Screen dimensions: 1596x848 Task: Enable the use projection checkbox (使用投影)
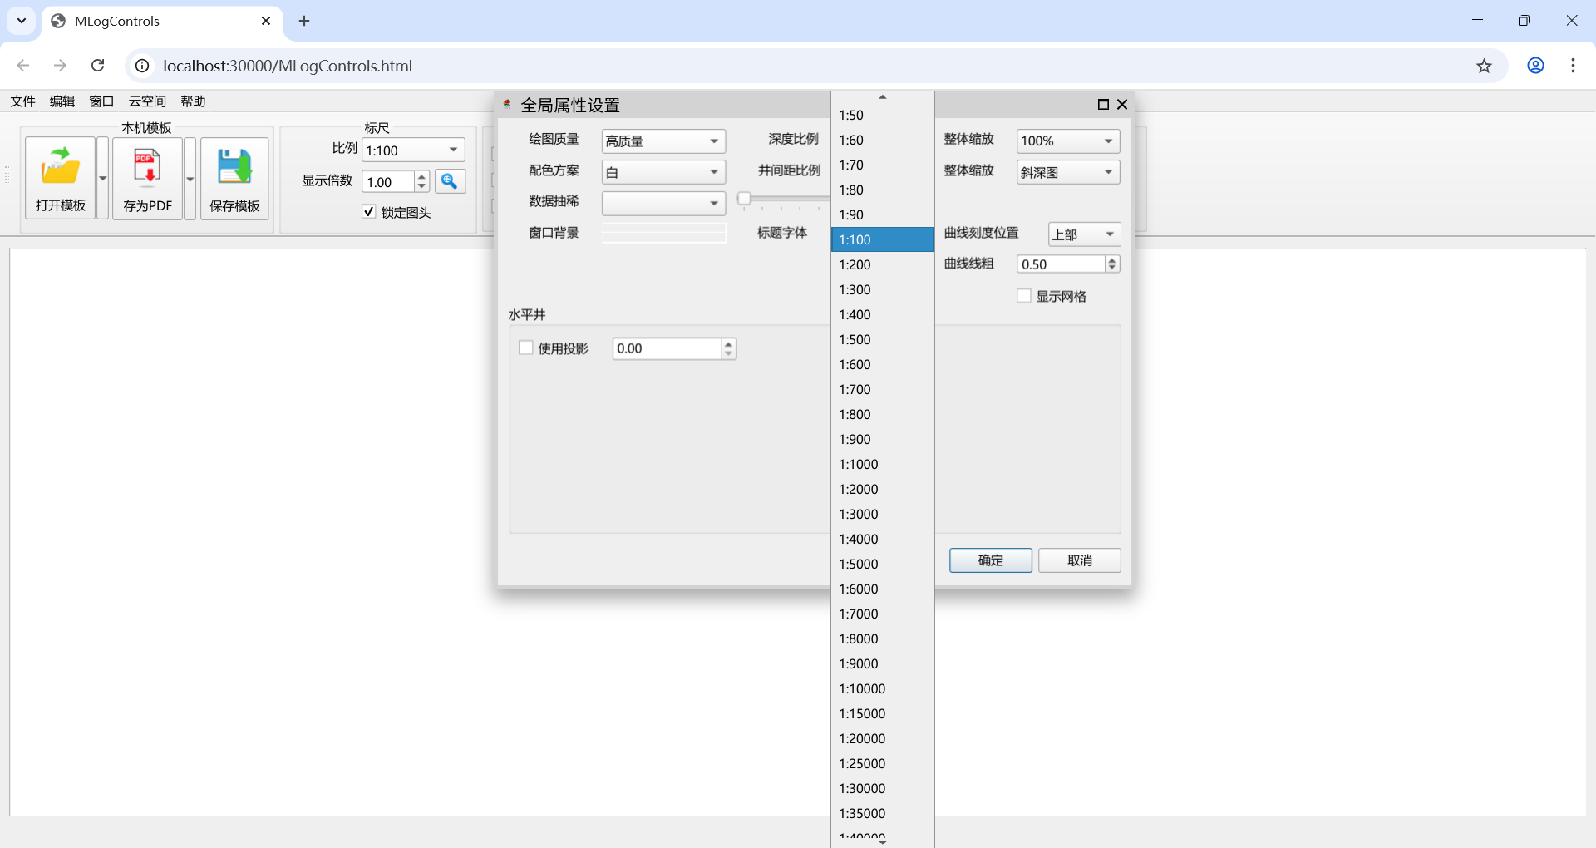pyautogui.click(x=526, y=348)
